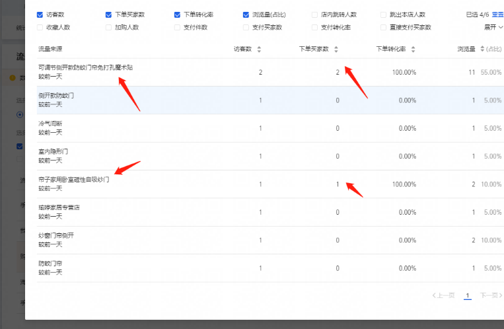This screenshot has height=329, width=504.
Task: Click the 访客数 column header label
Action: click(242, 49)
